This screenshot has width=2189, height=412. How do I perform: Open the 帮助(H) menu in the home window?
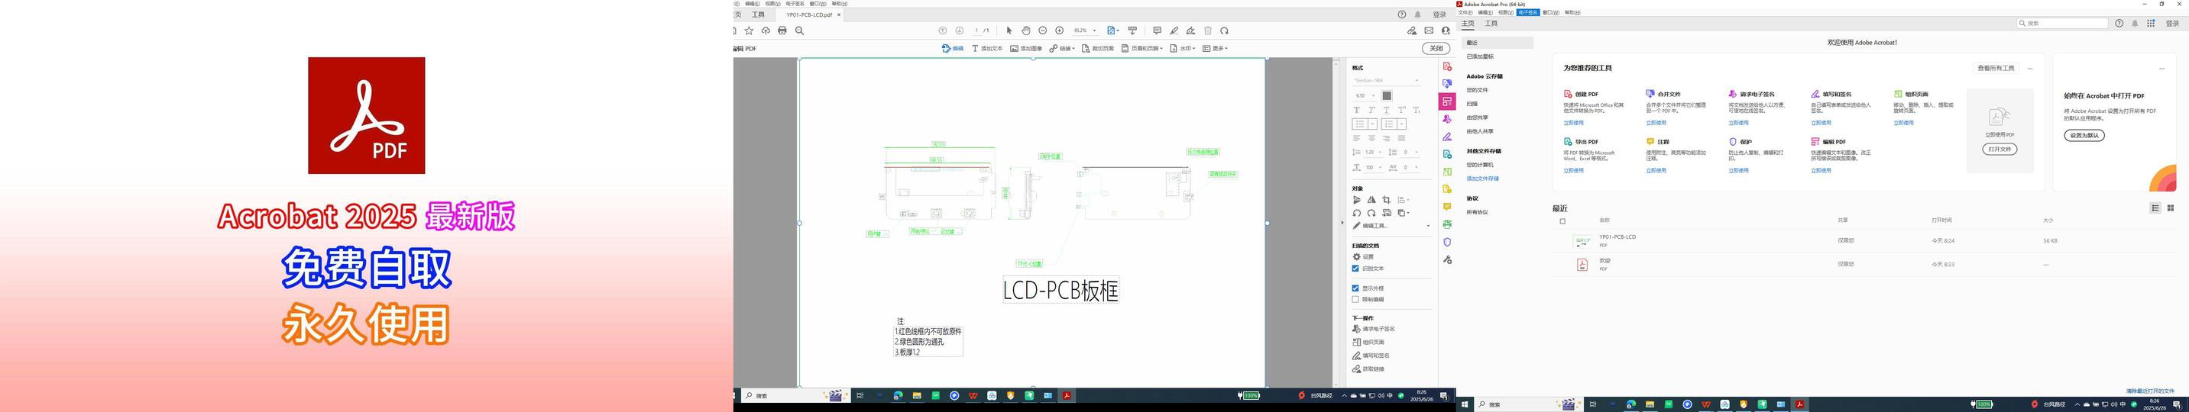point(1573,13)
